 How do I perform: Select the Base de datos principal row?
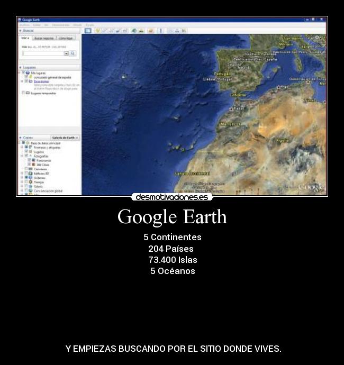[x=46, y=143]
